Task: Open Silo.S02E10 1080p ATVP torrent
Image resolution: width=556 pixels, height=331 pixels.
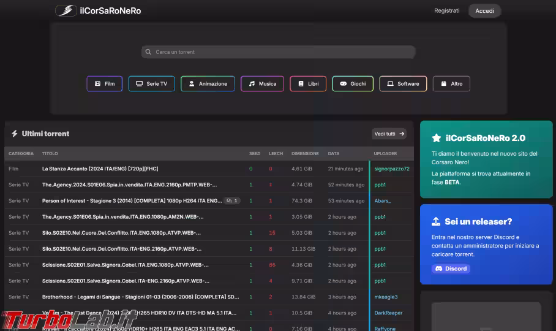Action: click(x=121, y=233)
